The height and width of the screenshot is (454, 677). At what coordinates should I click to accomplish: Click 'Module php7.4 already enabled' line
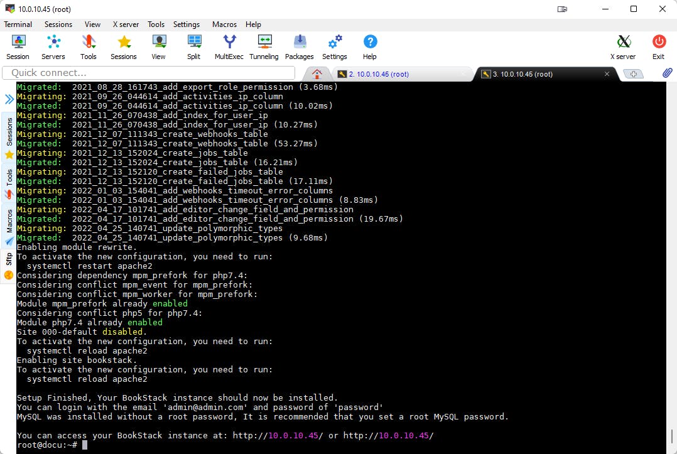pyautogui.click(x=89, y=322)
